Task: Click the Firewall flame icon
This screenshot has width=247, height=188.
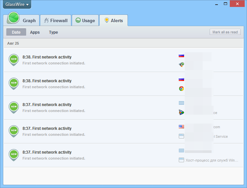Action: 46,20
